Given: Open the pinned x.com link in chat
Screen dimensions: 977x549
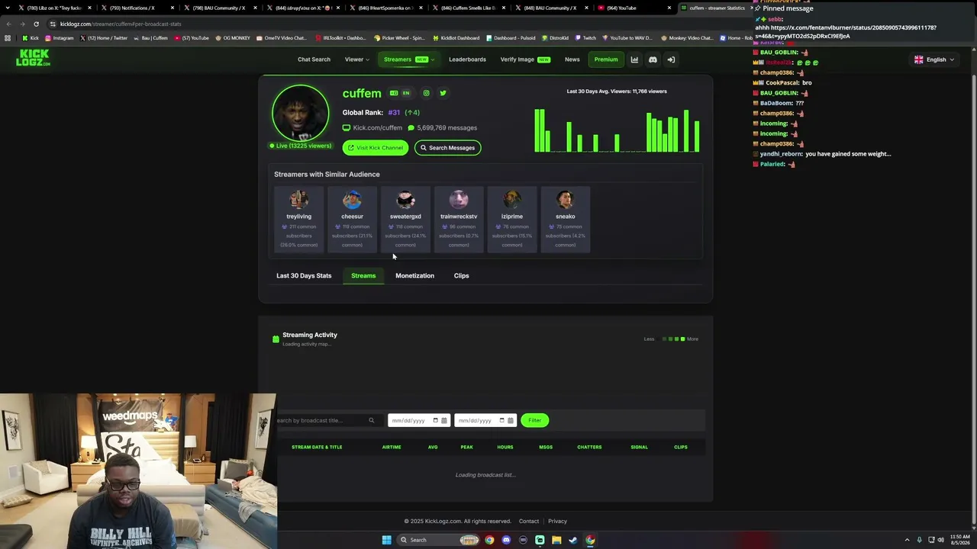Looking at the screenshot, I should coord(846,32).
